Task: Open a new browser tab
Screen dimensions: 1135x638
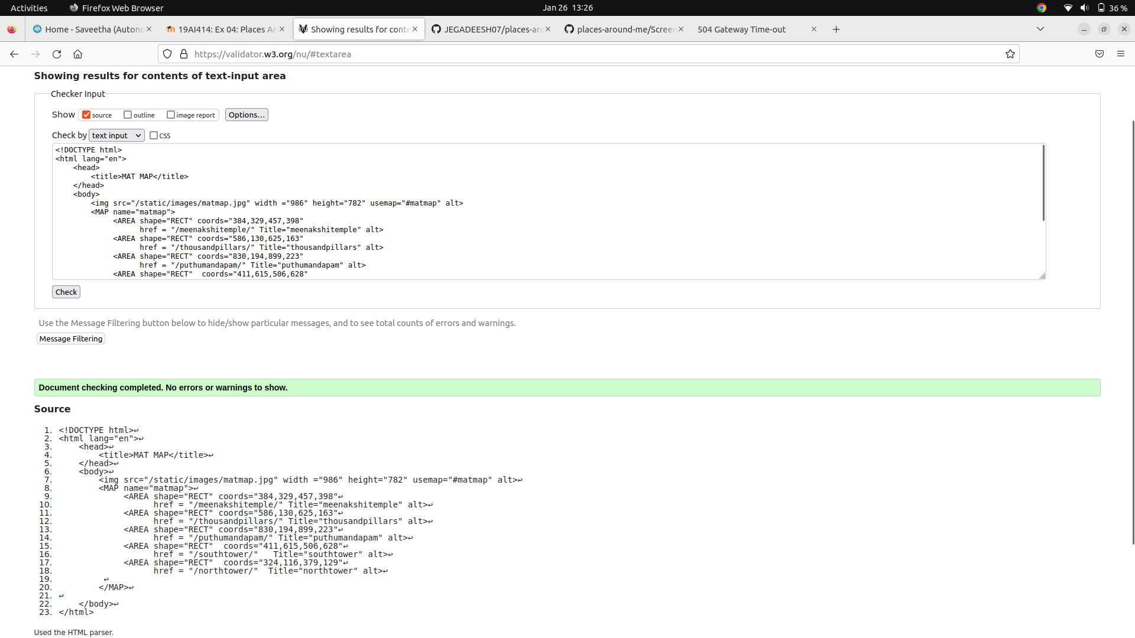Action: pos(836,29)
